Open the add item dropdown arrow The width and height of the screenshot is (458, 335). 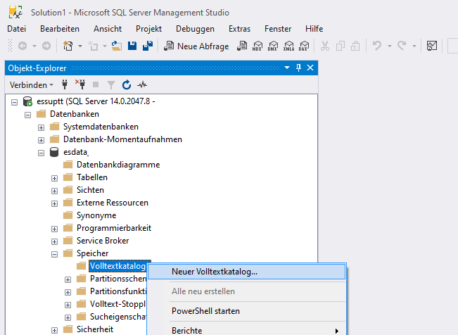pyautogui.click(x=105, y=46)
